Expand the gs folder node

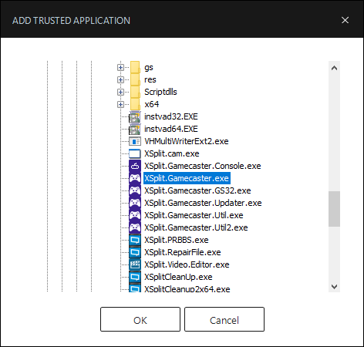[x=120, y=67]
